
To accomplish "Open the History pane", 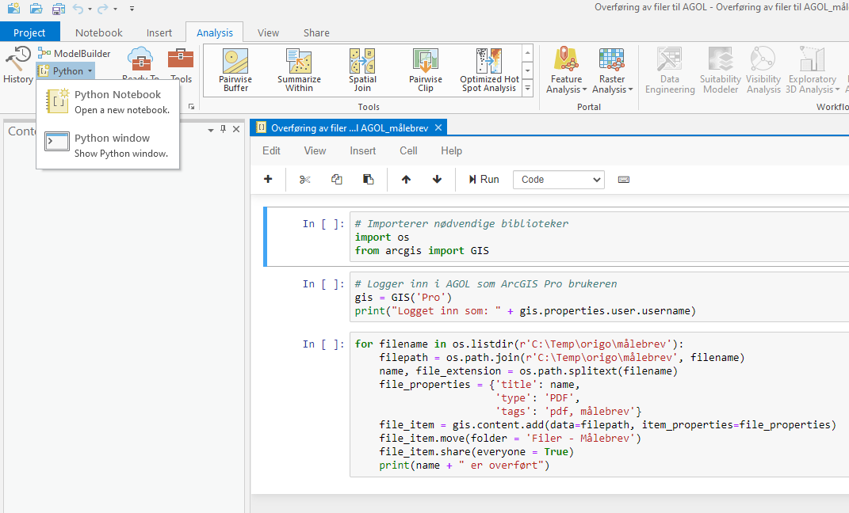I will (18, 65).
